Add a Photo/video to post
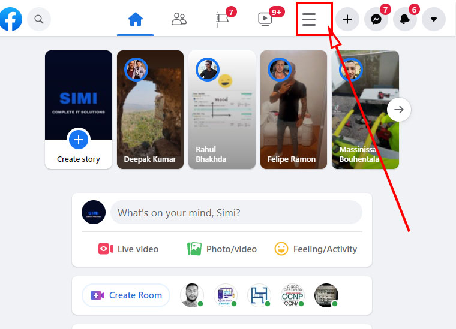Viewport: 456px width, 329px height. pos(222,249)
